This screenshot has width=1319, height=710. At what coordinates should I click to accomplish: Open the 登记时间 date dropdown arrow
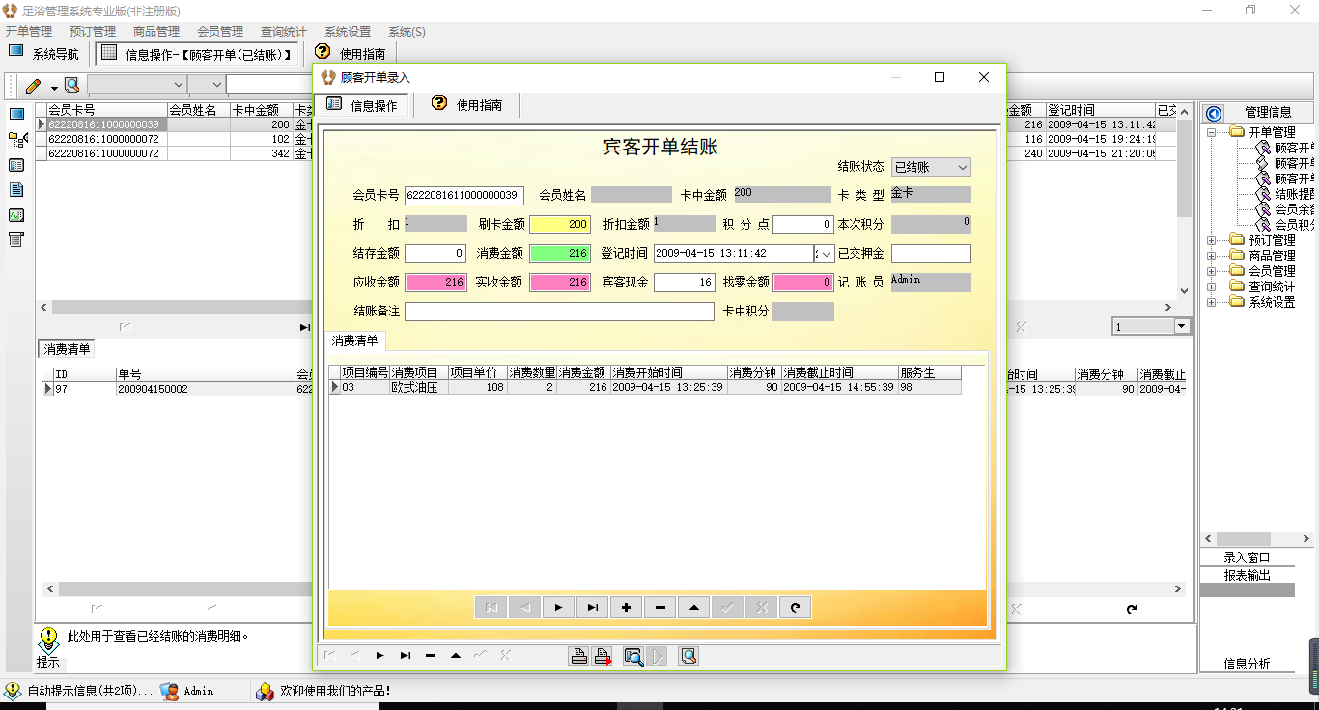click(x=828, y=254)
